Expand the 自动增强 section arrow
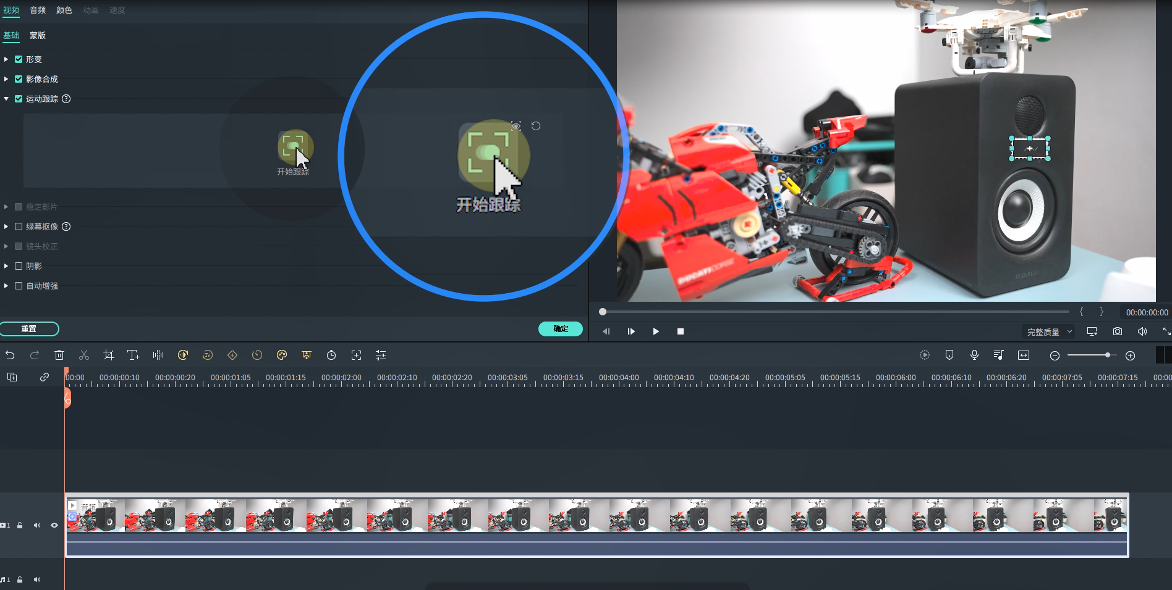The image size is (1172, 590). click(x=6, y=286)
